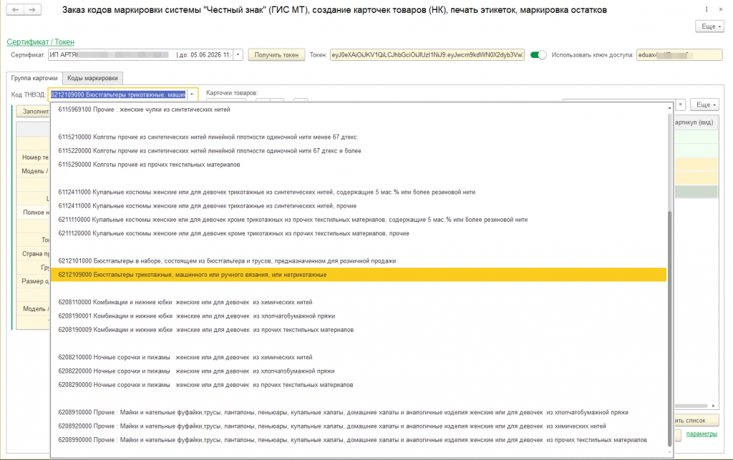Click the Заполнить button

(x=34, y=111)
